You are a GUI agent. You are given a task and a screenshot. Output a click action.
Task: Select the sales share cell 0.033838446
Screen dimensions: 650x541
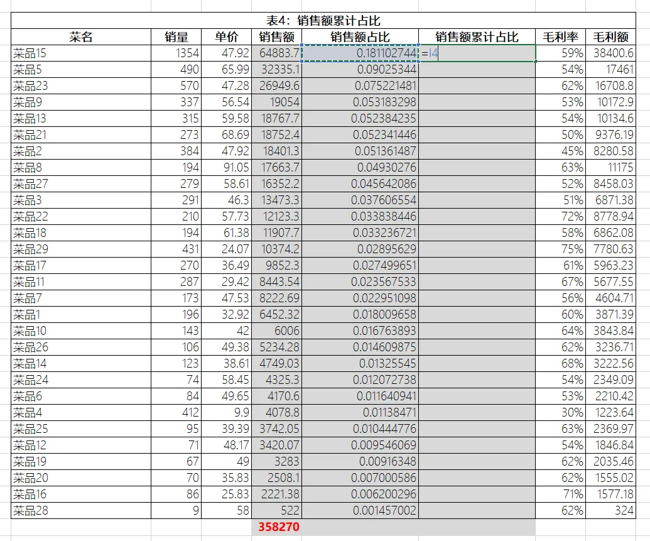tap(360, 216)
